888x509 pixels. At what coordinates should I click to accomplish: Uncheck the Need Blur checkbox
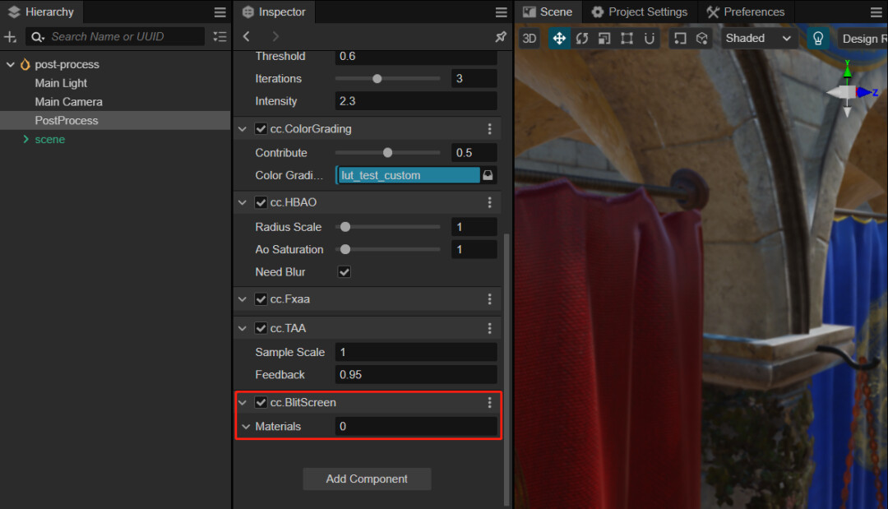(x=345, y=272)
